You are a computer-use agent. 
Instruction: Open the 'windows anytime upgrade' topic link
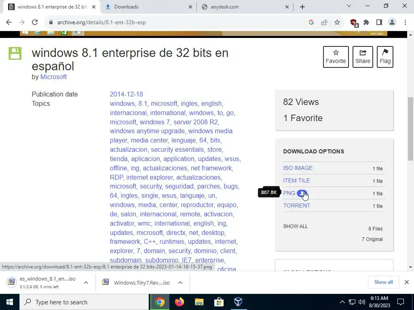pos(147,131)
